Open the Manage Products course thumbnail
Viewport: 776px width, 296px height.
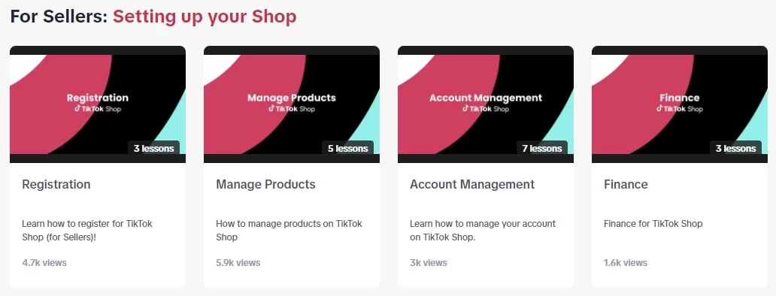(x=292, y=104)
